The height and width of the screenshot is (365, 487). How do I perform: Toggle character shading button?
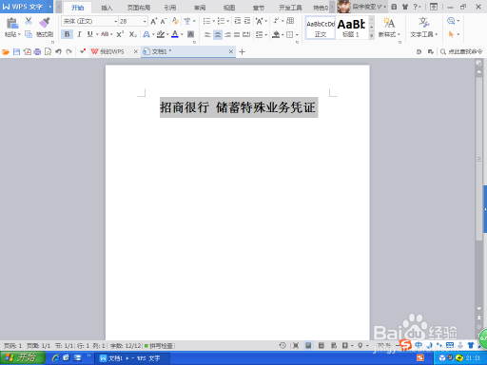click(191, 34)
